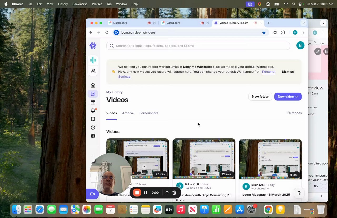The image size is (337, 218).
Task: Open the 9 sec video thumbnail
Action: tap(270, 159)
